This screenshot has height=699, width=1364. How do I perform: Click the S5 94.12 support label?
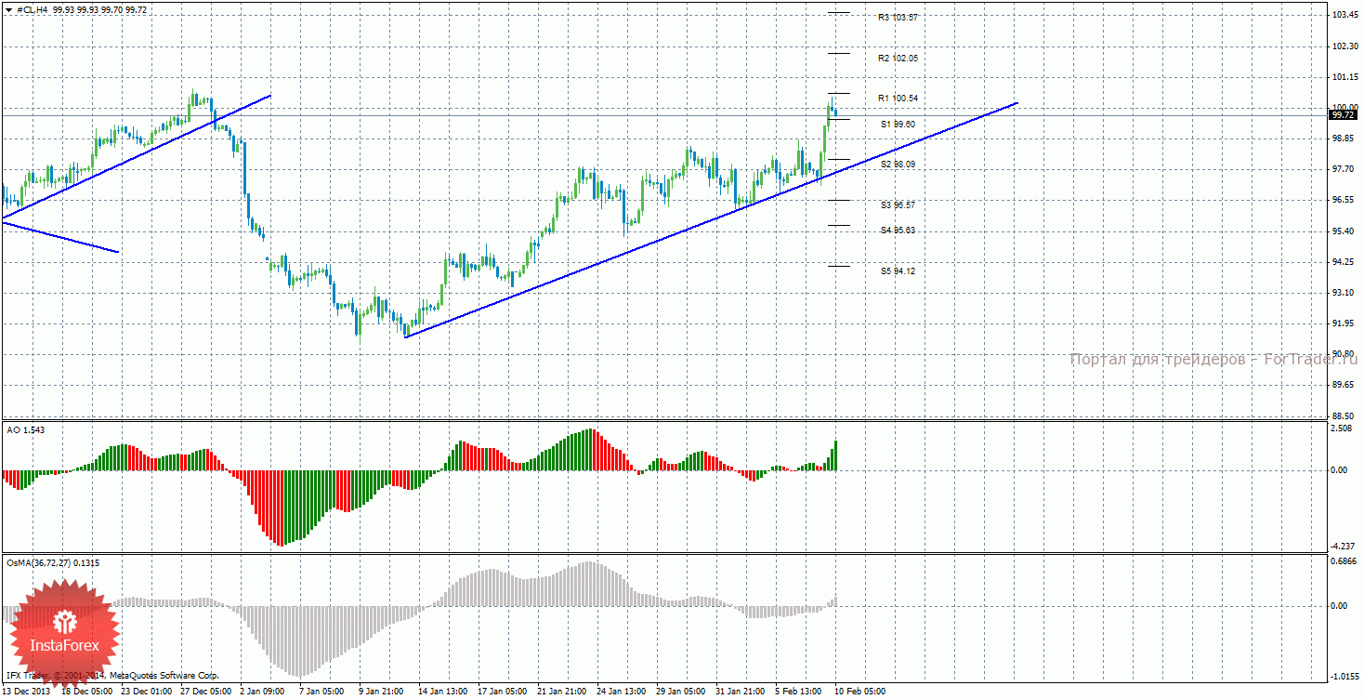[898, 271]
